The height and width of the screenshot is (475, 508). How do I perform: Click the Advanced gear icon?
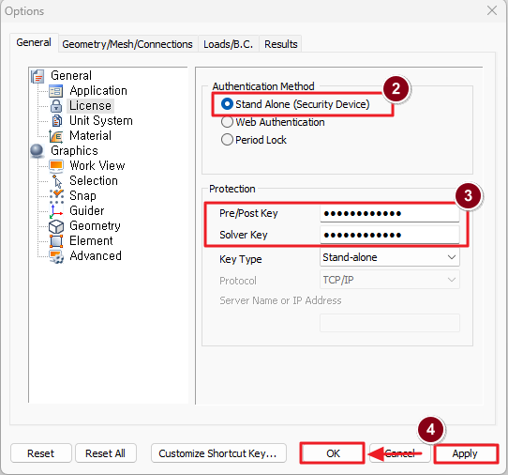tap(56, 256)
